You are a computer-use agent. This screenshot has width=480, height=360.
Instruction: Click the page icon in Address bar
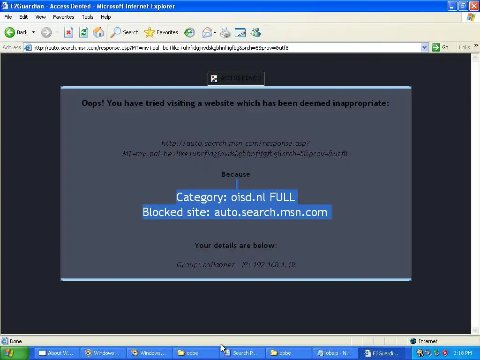point(28,47)
